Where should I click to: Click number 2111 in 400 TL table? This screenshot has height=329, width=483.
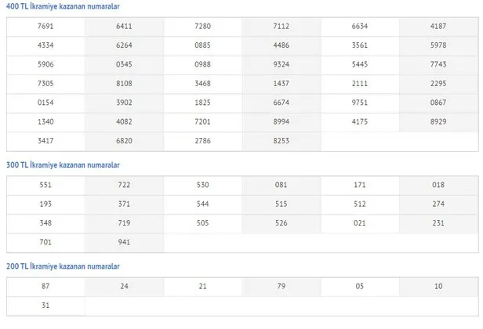tap(360, 84)
